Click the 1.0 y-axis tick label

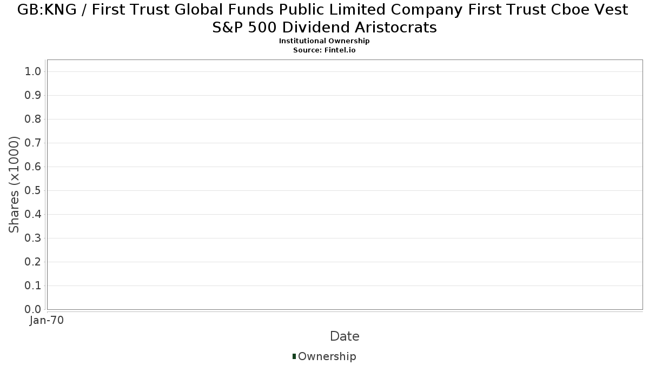(33, 72)
